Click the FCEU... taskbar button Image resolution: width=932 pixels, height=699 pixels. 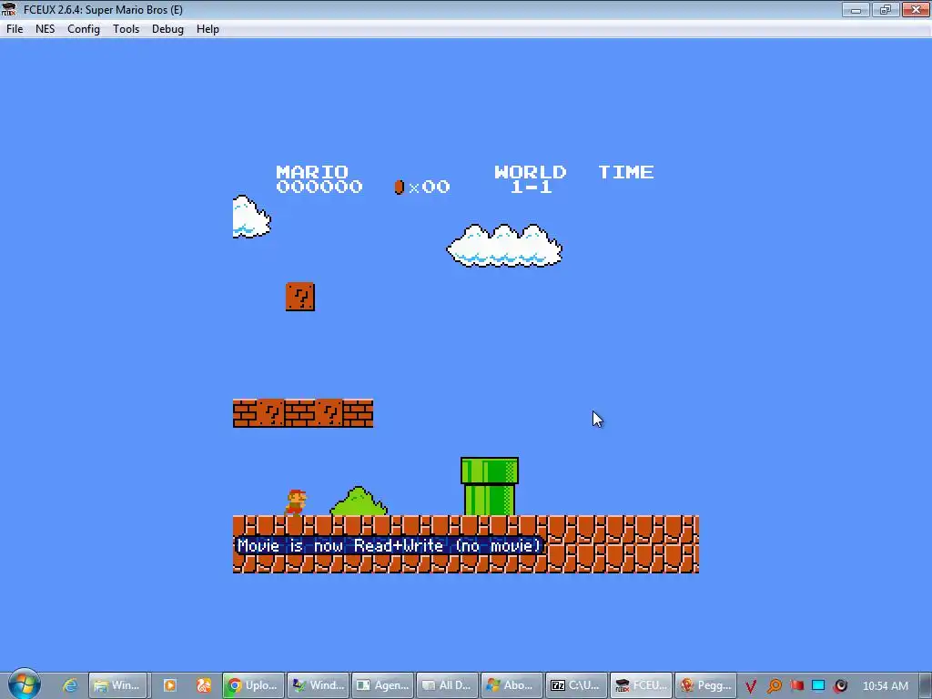point(642,685)
